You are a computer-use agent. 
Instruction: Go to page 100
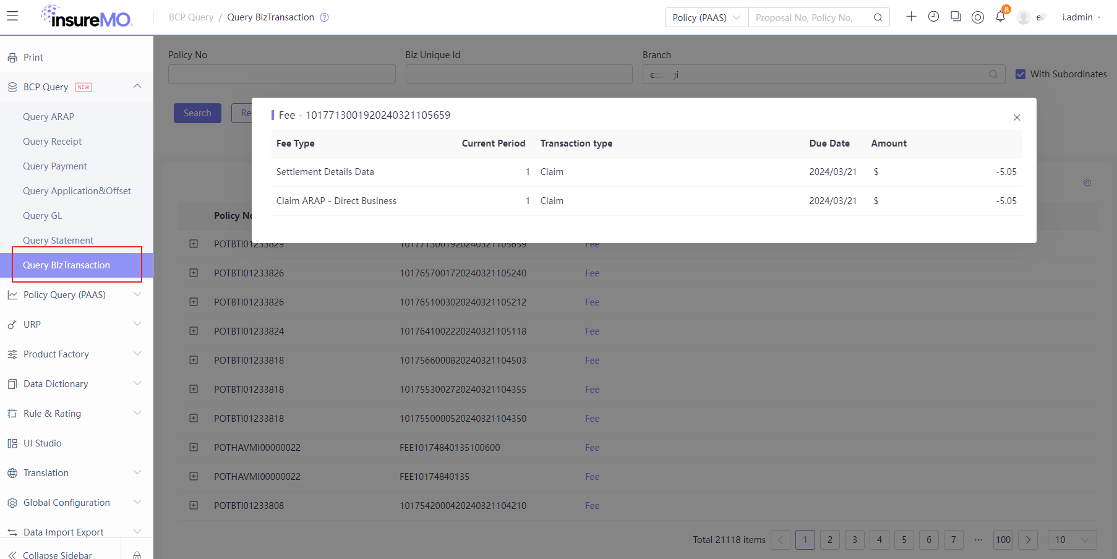(1003, 540)
